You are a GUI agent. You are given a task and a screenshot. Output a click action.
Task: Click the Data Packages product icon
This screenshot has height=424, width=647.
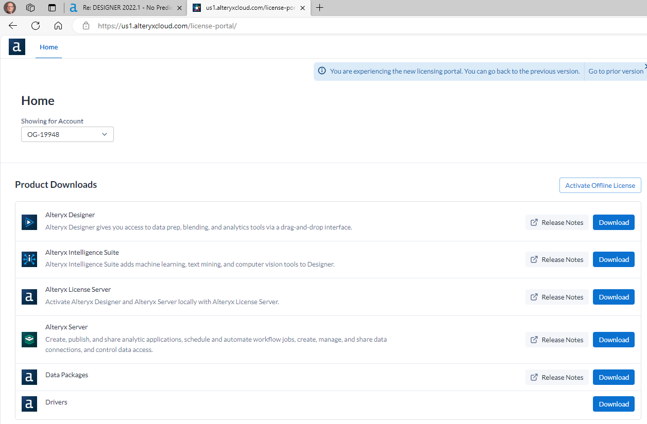click(29, 376)
